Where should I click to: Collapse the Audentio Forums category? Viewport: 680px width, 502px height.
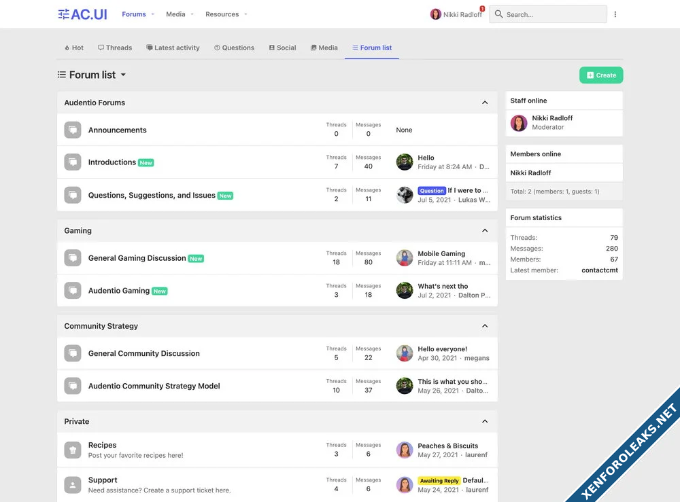pos(485,103)
